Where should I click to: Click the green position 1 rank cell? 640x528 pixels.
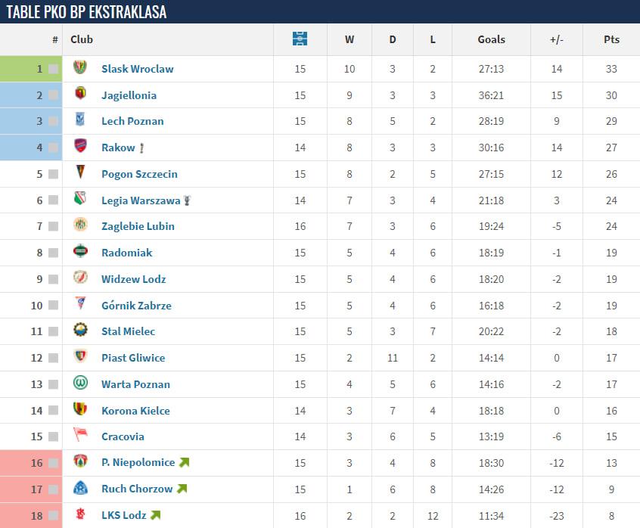[x=31, y=69]
